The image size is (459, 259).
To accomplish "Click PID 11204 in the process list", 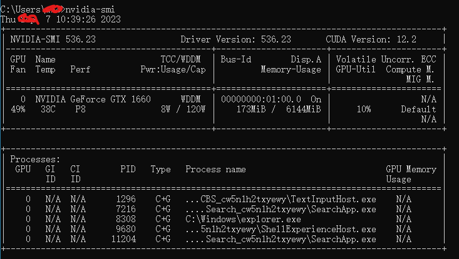I will pos(123,239).
